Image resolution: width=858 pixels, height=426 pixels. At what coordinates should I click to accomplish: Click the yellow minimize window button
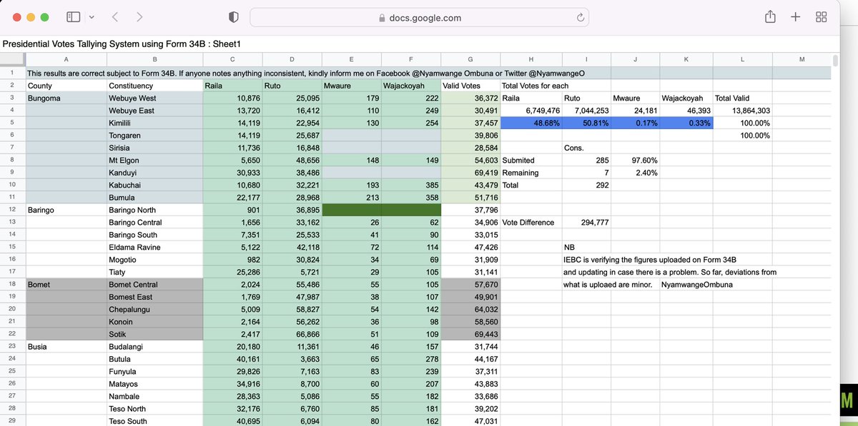click(x=30, y=17)
